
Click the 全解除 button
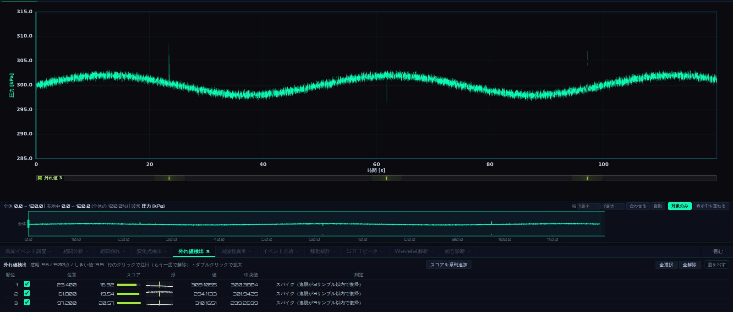(x=689, y=265)
